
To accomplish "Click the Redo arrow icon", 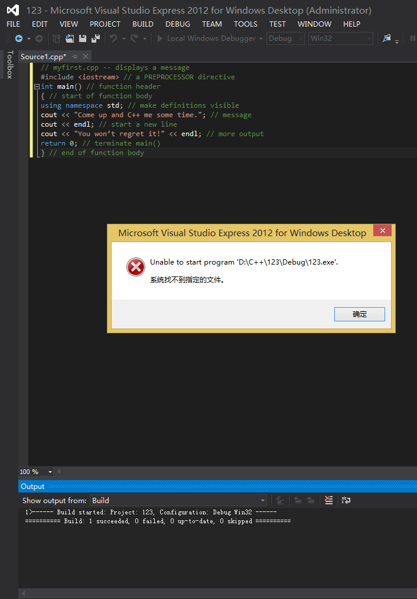I will pyautogui.click(x=134, y=38).
